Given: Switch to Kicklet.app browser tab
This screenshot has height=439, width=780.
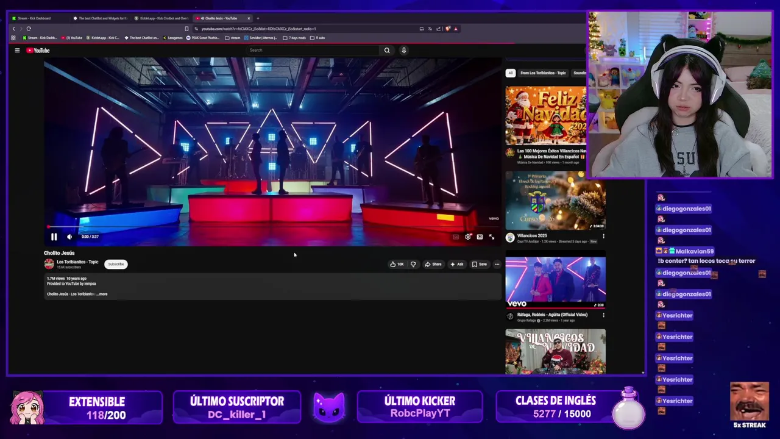Looking at the screenshot, I should 162,18.
